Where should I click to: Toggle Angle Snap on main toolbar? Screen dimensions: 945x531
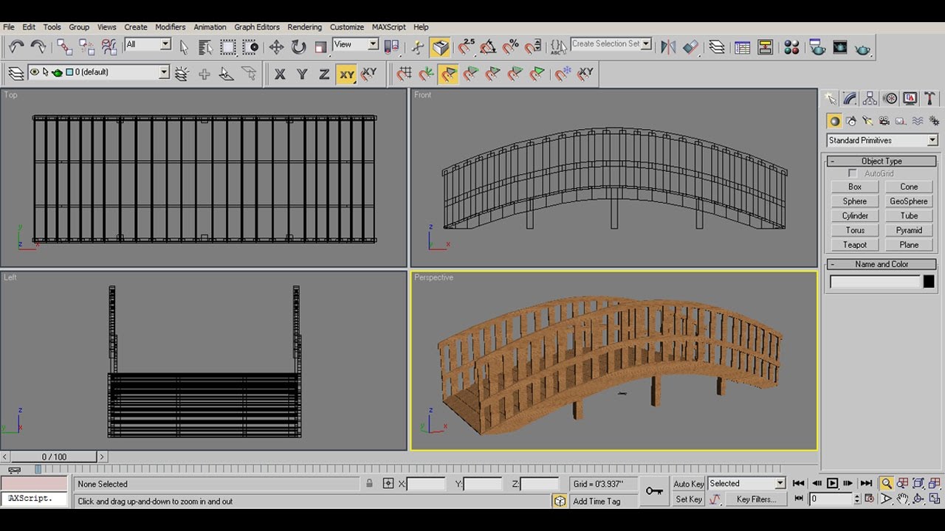pos(488,47)
